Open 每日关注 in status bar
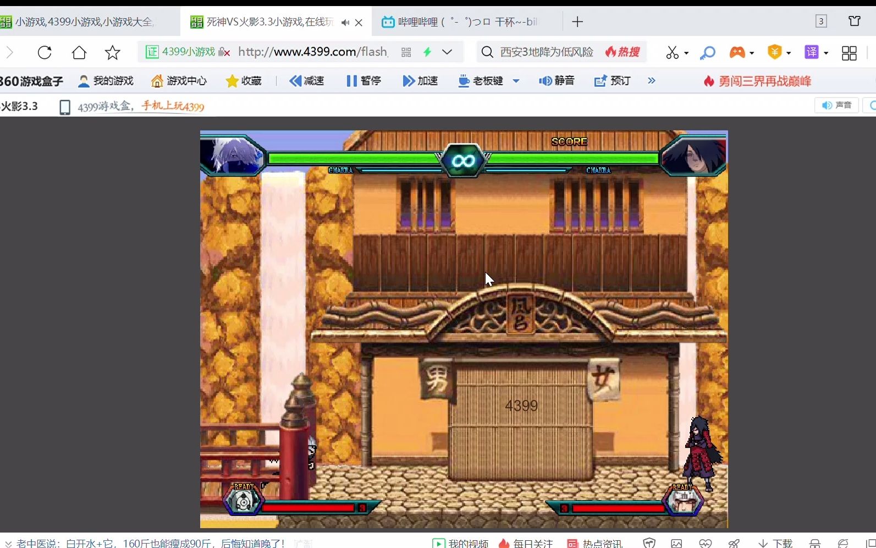The width and height of the screenshot is (876, 548). click(x=525, y=543)
